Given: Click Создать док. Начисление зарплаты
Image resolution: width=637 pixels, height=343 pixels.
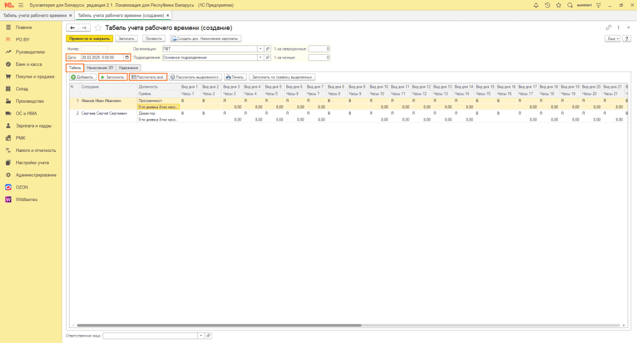Looking at the screenshot, I should point(205,39).
